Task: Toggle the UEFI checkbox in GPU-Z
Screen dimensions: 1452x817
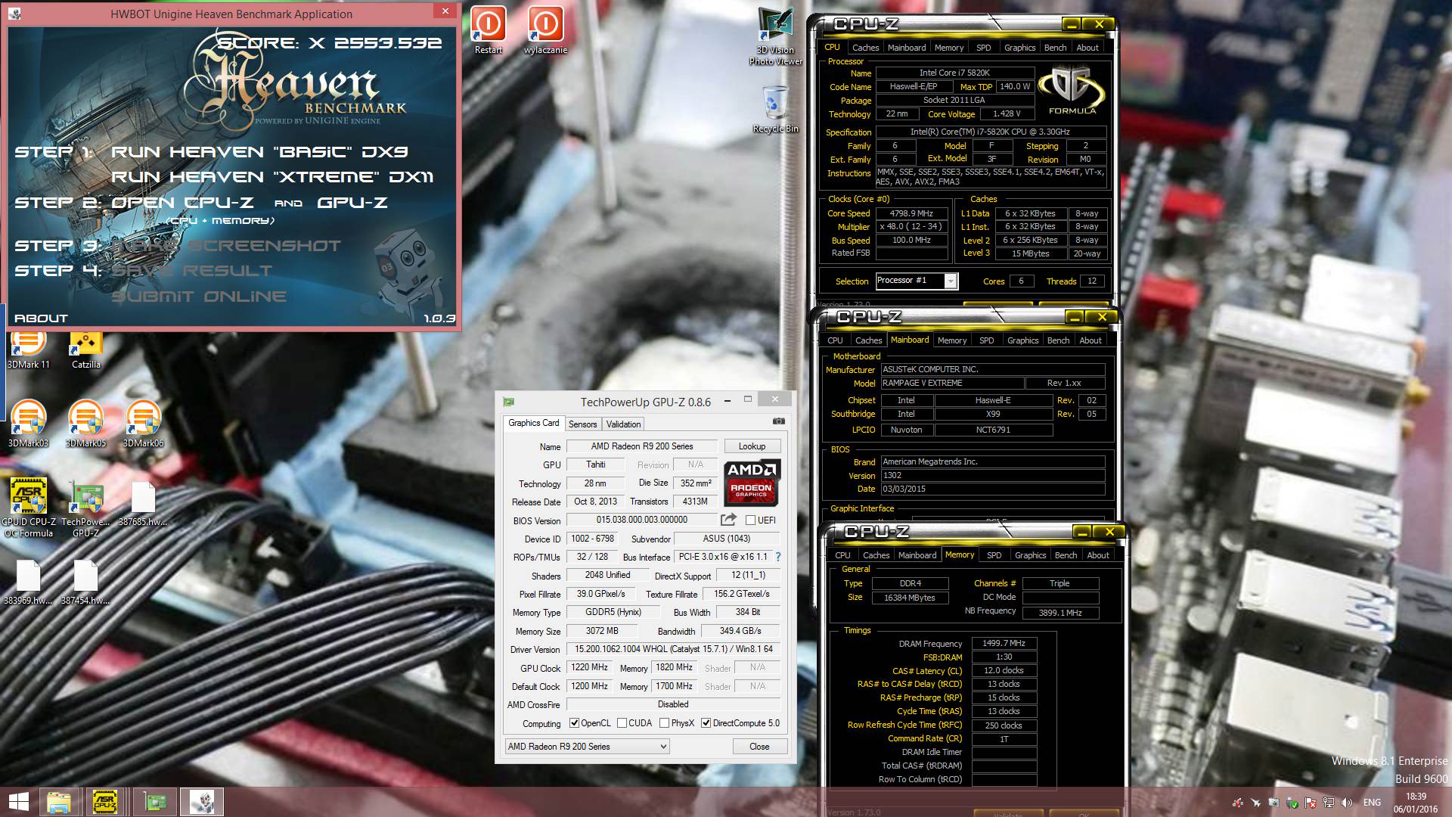Action: pyautogui.click(x=750, y=520)
